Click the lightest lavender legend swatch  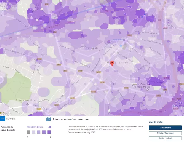point(33,132)
